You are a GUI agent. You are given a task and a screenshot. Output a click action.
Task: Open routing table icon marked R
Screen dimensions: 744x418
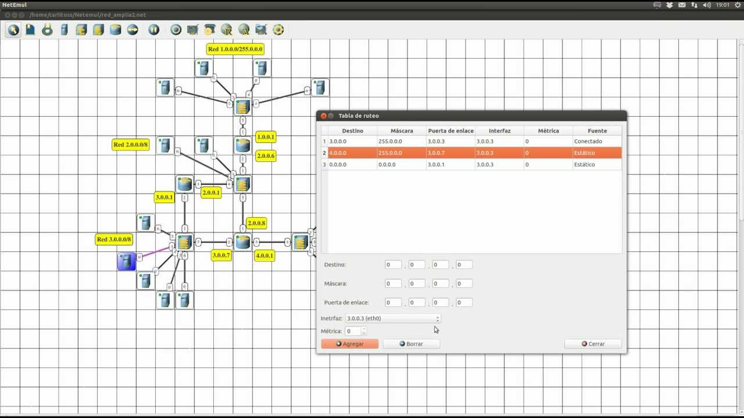coord(227,30)
